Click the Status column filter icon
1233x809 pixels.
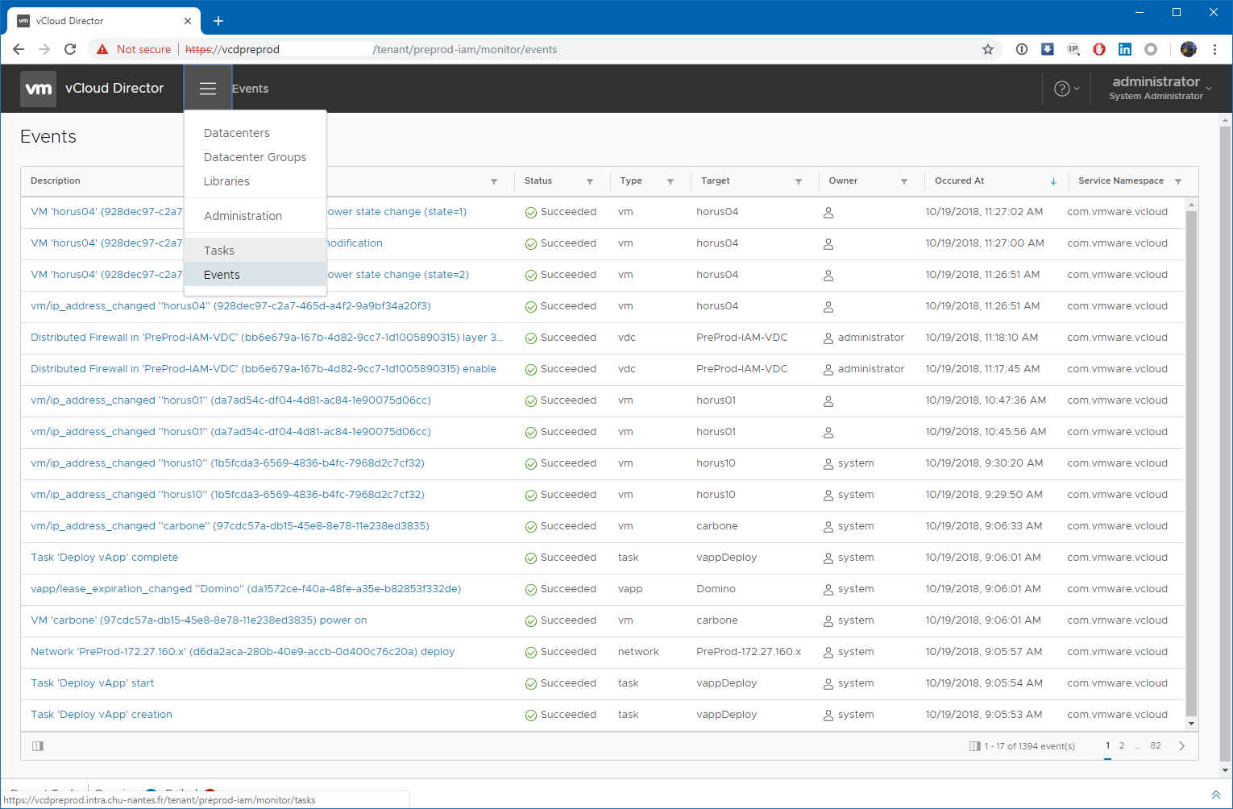590,181
